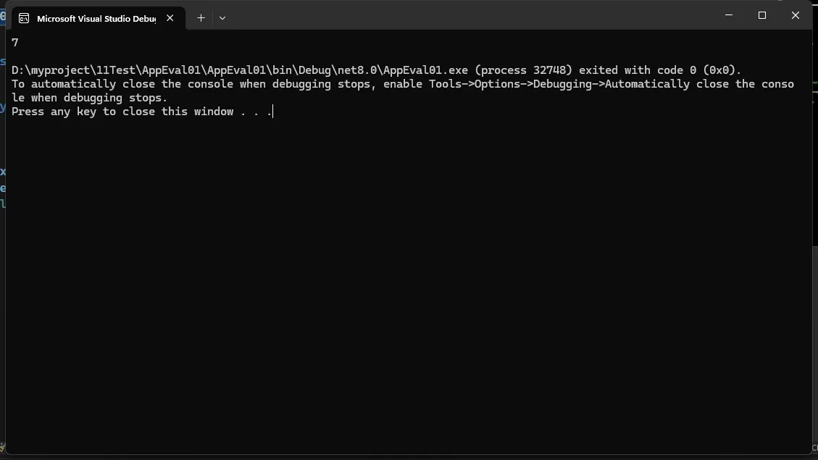This screenshot has height=460, width=818.
Task: Click the Visual Studio window sliver at left
Action: pos(3,230)
